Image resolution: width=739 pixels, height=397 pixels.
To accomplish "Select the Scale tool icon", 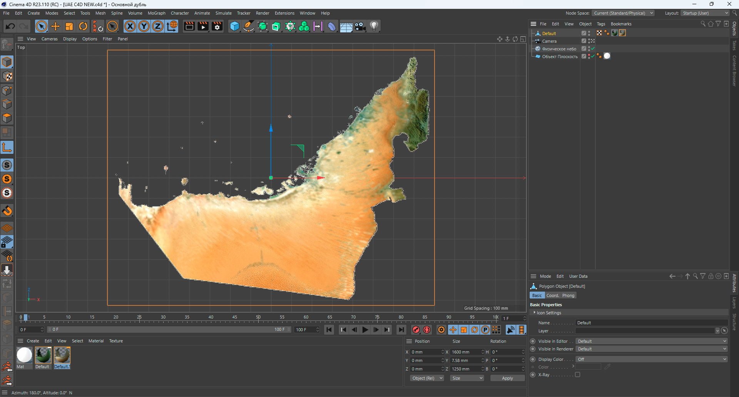I will [69, 26].
